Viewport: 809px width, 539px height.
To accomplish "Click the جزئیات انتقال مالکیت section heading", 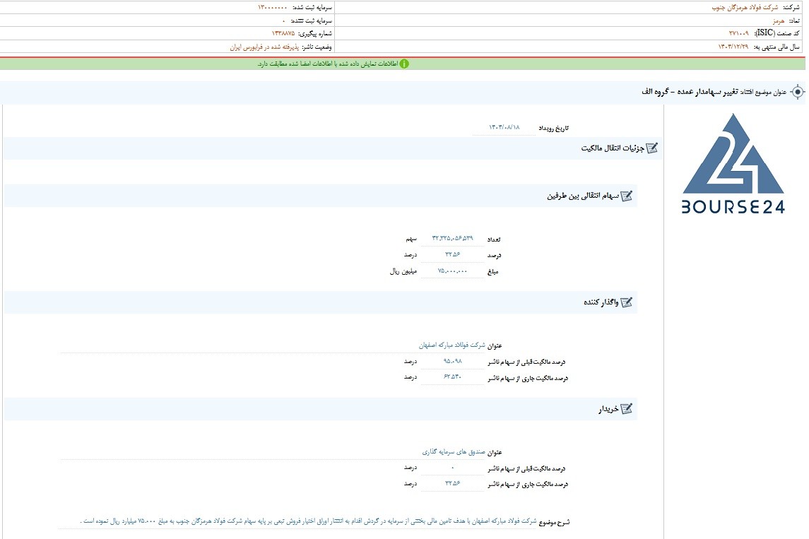I will pyautogui.click(x=613, y=148).
